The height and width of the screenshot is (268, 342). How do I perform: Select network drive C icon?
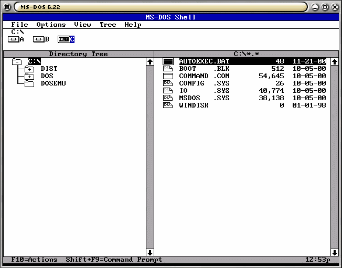click(x=63, y=39)
